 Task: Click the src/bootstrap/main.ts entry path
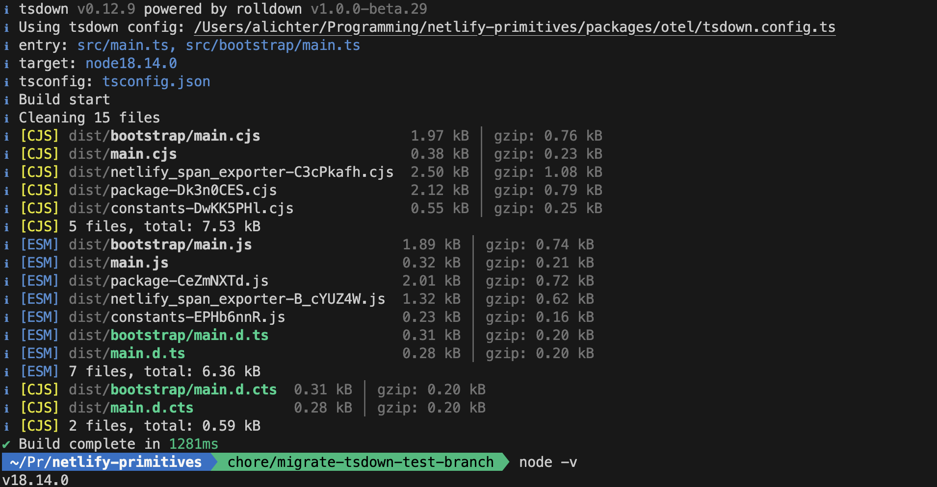[x=273, y=45]
